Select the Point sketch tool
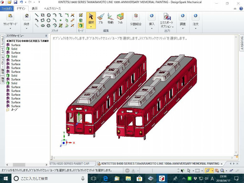The width and height of the screenshot is (244, 183). (x=60, y=20)
